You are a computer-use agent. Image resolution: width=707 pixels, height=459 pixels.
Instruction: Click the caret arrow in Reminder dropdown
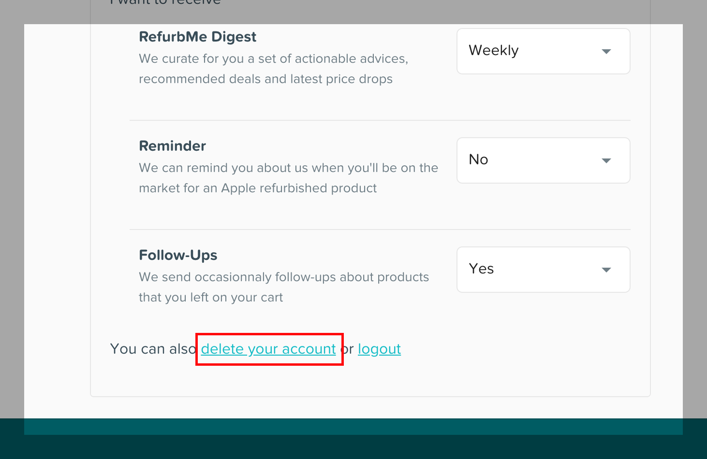606,161
